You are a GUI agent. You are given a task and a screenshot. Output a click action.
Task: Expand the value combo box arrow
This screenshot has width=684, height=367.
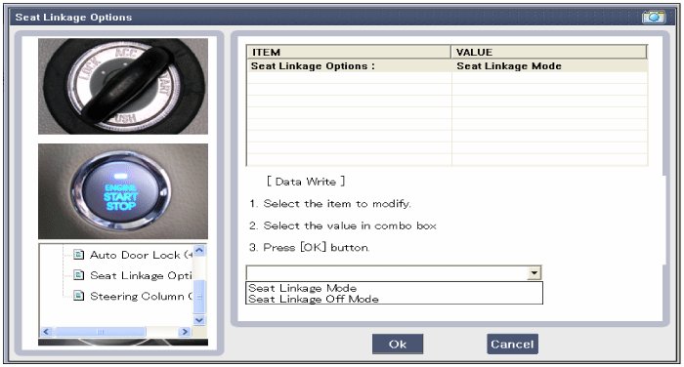point(534,273)
